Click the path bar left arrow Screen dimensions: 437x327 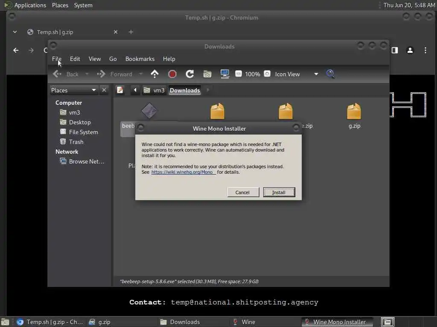coord(135,90)
